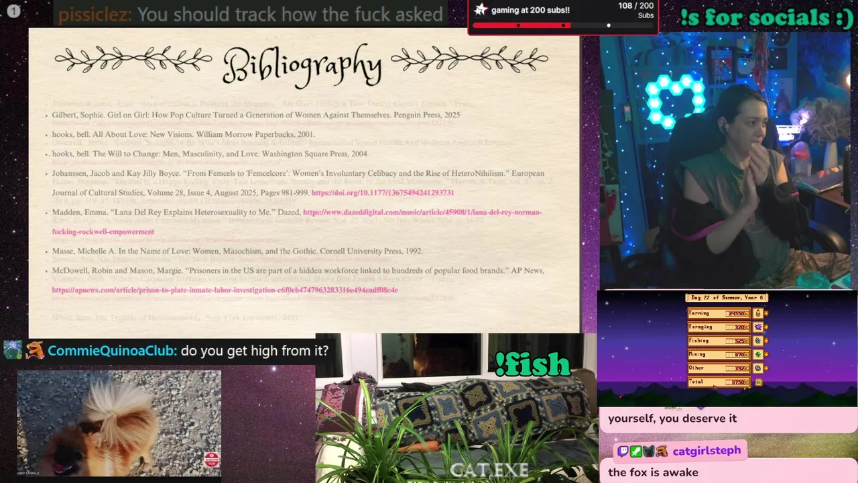Image resolution: width=858 pixels, height=483 pixels.
Task: Click the Farming category jar icon
Action: click(758, 313)
